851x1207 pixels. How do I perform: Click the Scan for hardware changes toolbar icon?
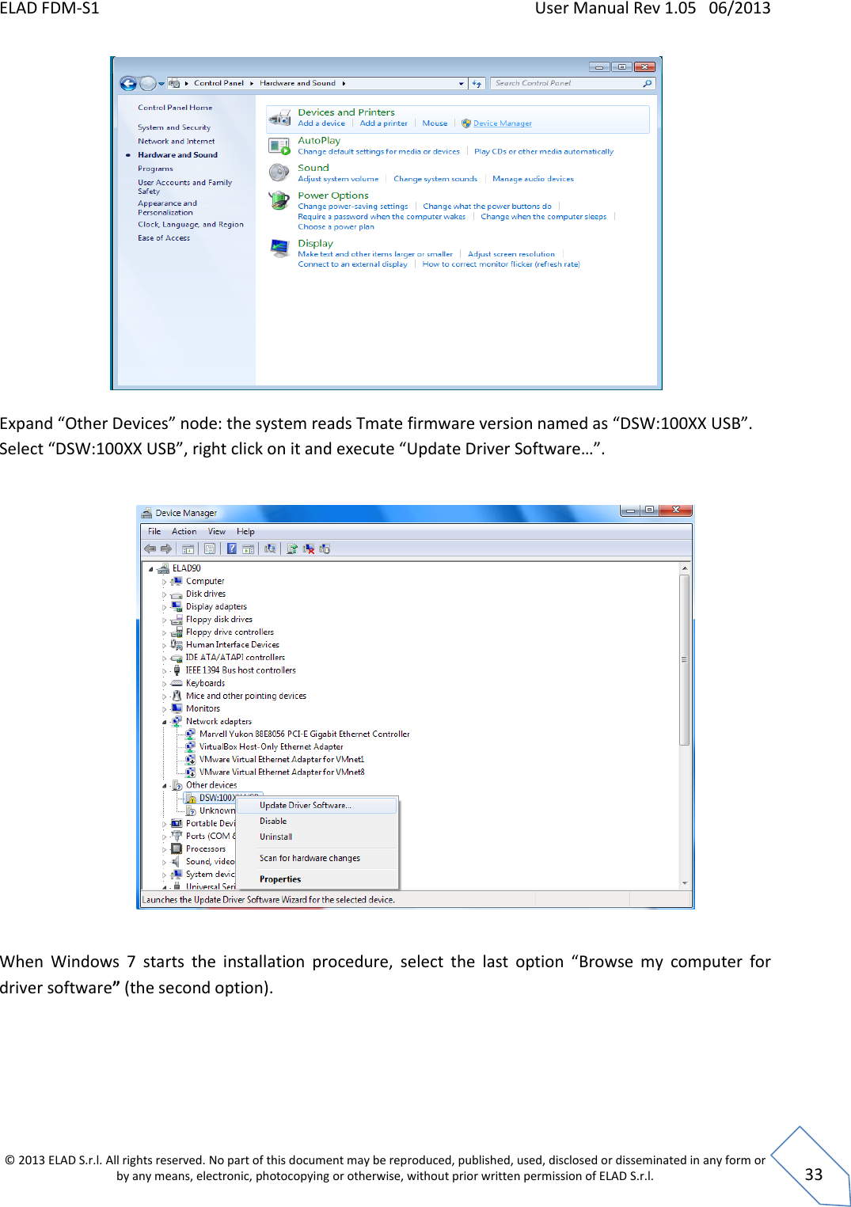(x=270, y=548)
